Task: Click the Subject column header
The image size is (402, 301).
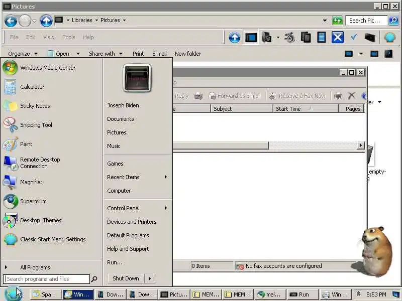Action: point(242,109)
